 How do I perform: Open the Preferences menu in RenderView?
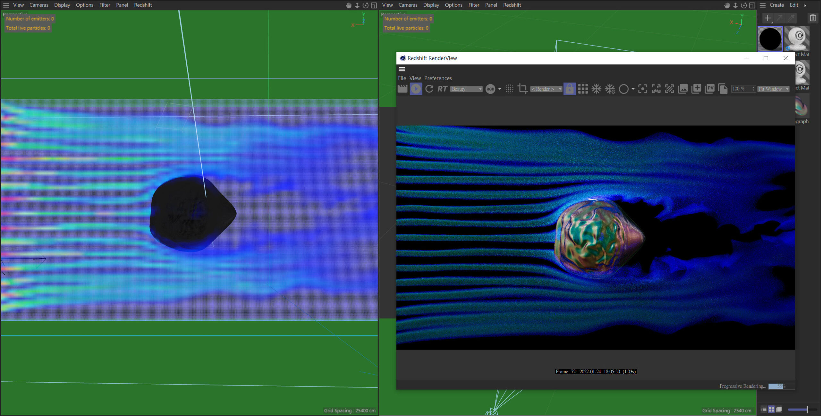[x=438, y=78]
